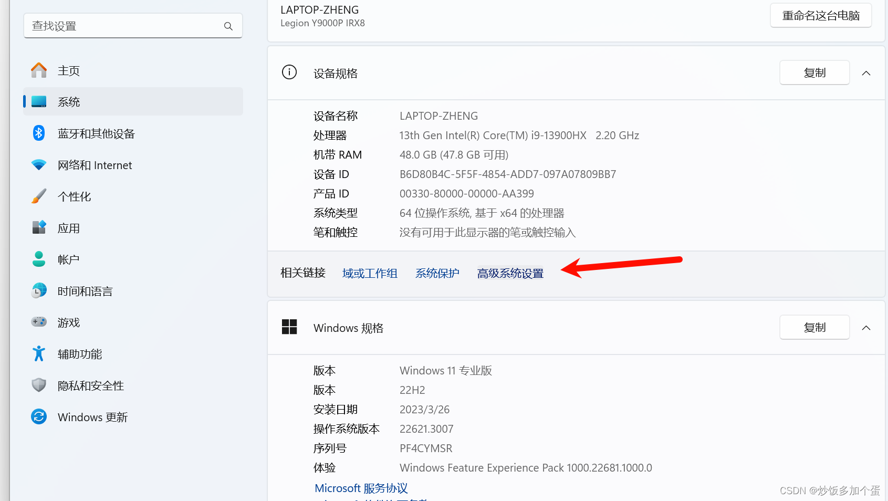The width and height of the screenshot is (888, 501).
Task: Click Windows Feature Experience Pack value
Action: coord(526,468)
